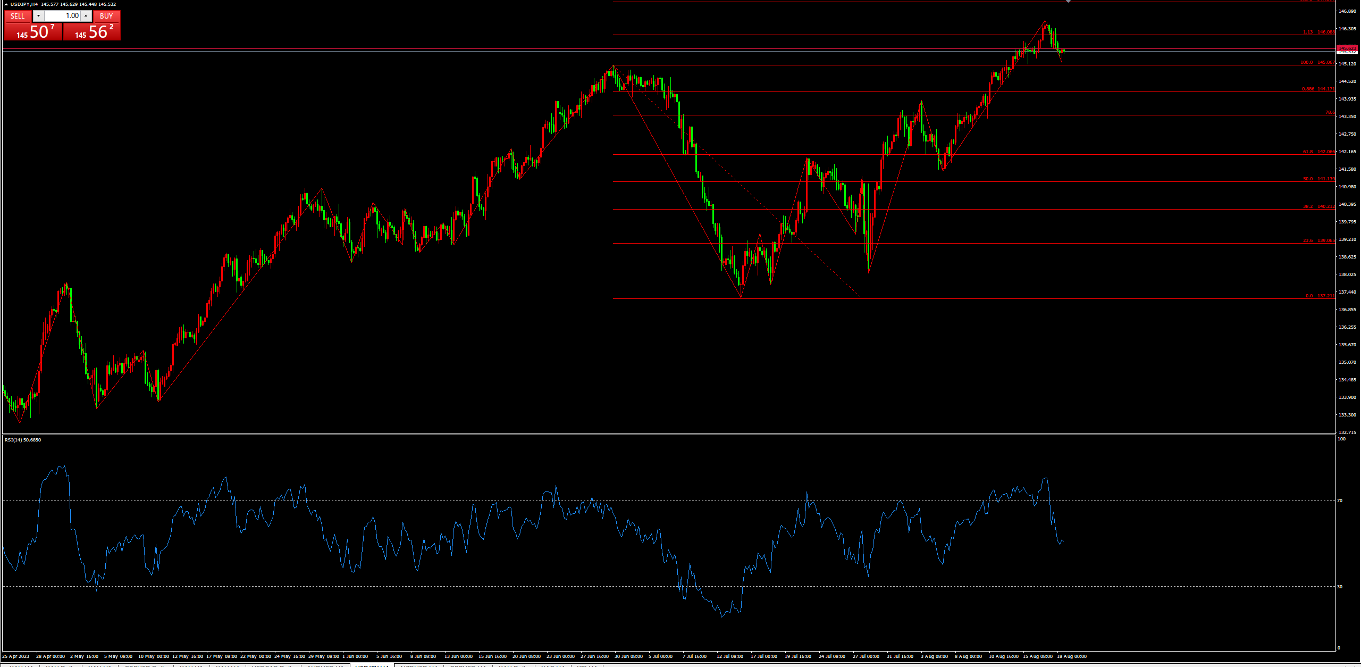
Task: Switch to the NZDUSD H4 chart tab
Action: (419, 665)
